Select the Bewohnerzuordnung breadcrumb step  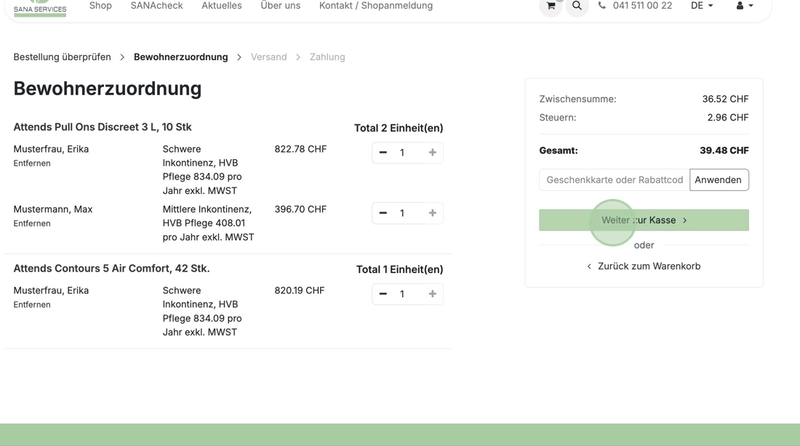point(180,57)
